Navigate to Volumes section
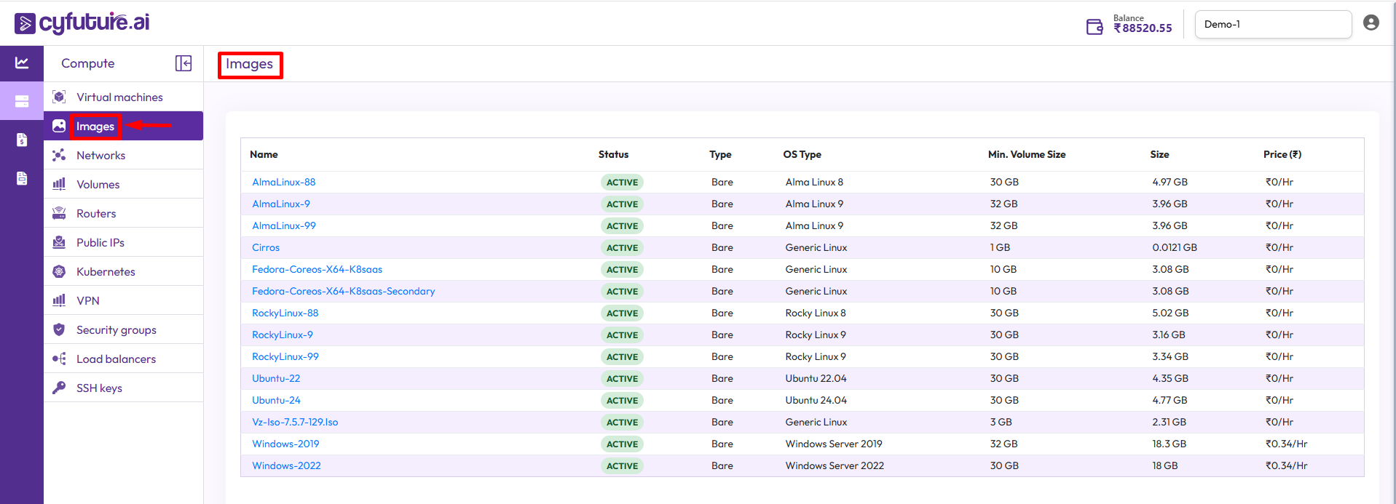The height and width of the screenshot is (504, 1396). [x=98, y=185]
